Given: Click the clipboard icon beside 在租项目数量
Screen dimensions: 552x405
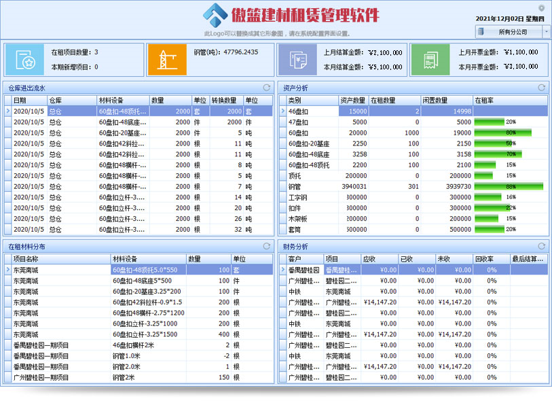Looking at the screenshot, I should [26, 59].
